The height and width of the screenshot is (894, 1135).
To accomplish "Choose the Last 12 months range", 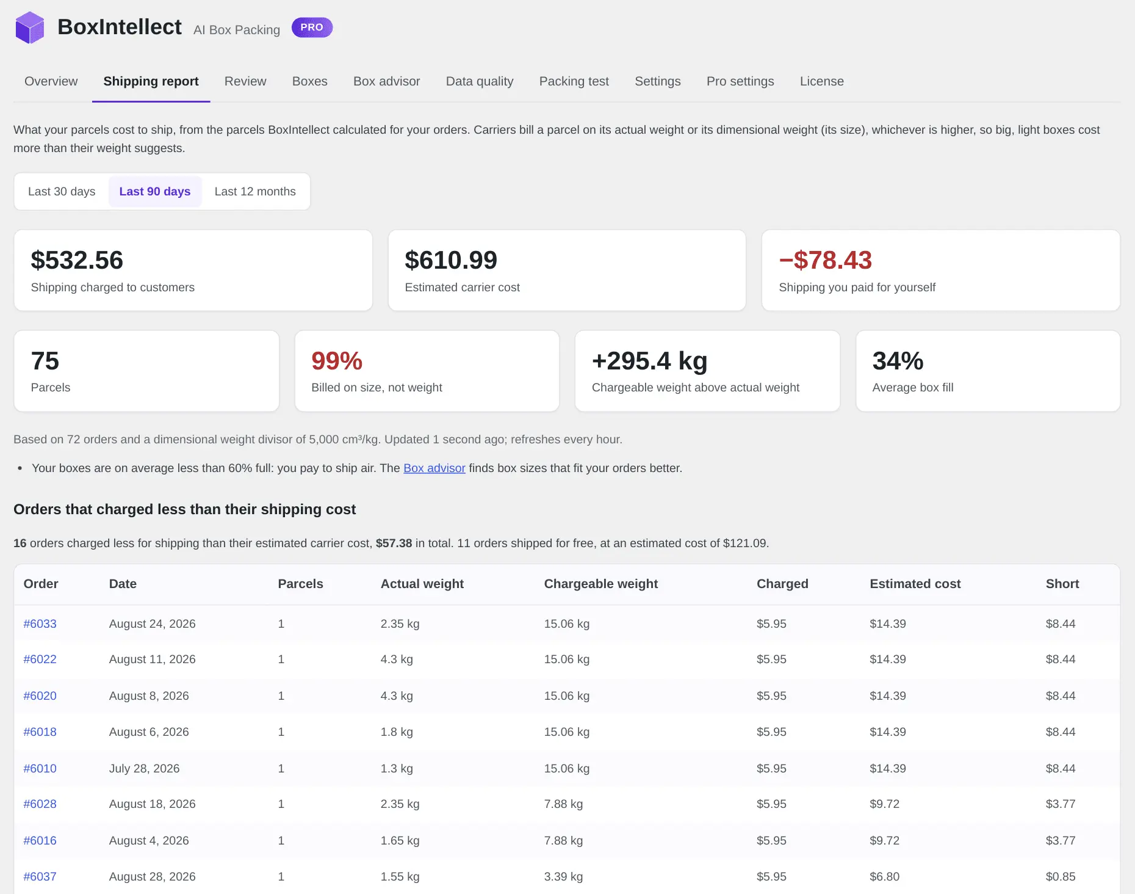I will (x=255, y=192).
